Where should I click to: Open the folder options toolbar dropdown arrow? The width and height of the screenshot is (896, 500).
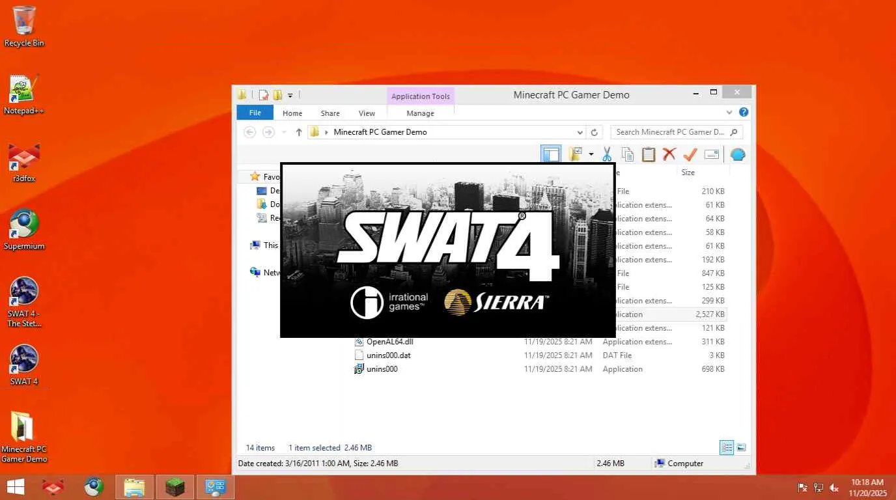[591, 154]
